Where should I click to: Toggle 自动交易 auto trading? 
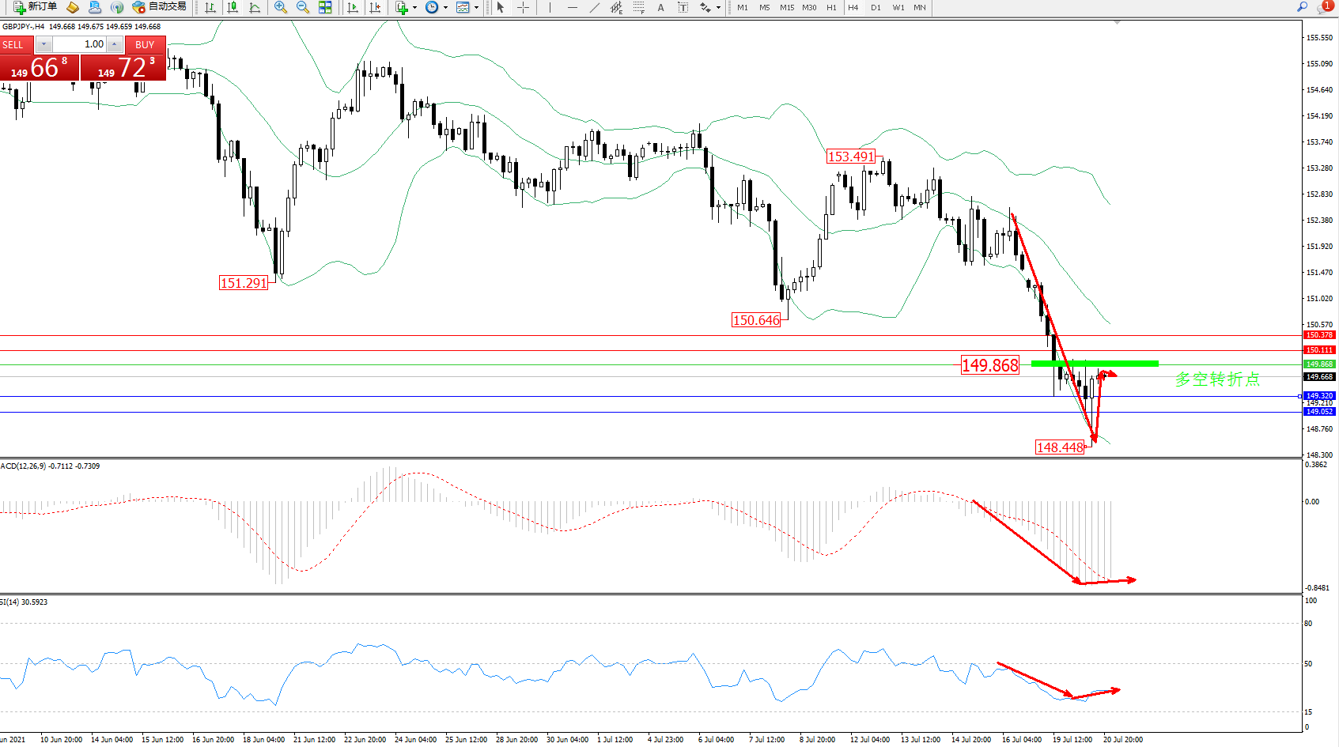coord(159,7)
